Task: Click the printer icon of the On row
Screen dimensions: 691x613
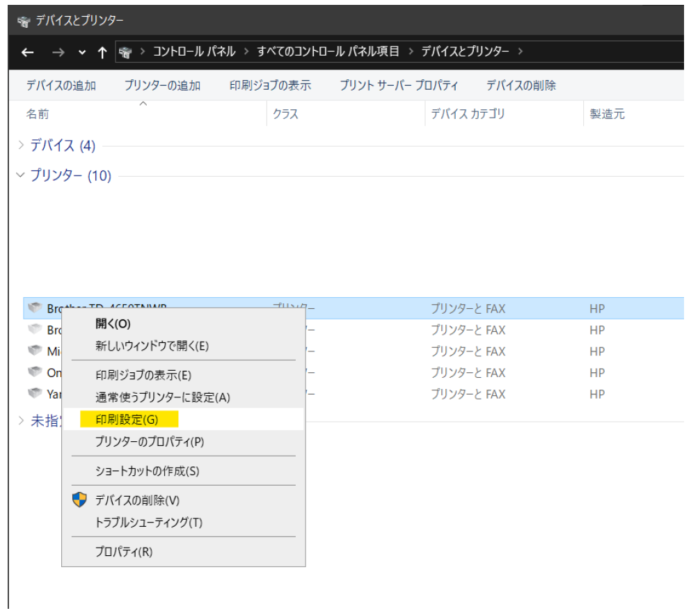Action: [x=35, y=372]
